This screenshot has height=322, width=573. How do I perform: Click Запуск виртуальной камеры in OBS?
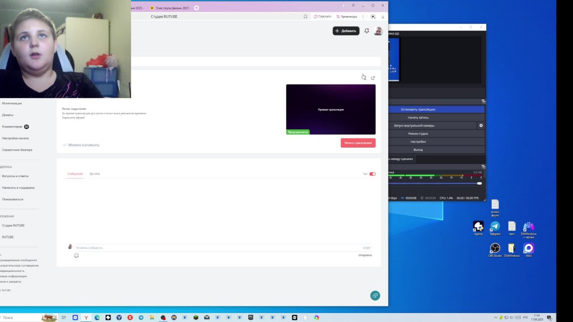(x=432, y=125)
